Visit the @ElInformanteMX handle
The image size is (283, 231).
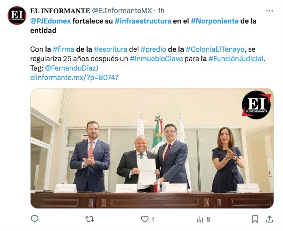[122, 11]
